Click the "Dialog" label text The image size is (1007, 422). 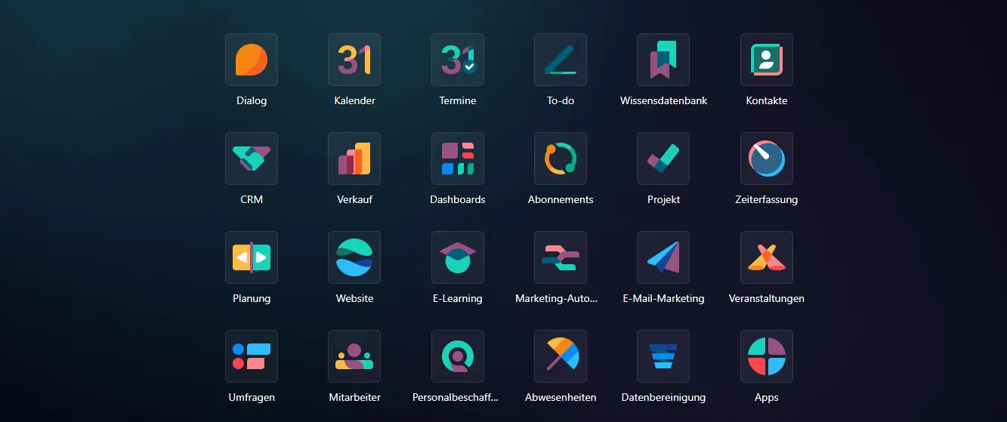pyautogui.click(x=252, y=100)
